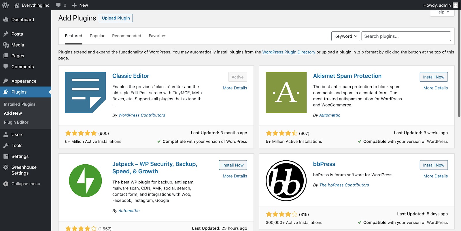Click the Plugins plug icon in sidebar
The width and height of the screenshot is (461, 231).
tap(6, 92)
